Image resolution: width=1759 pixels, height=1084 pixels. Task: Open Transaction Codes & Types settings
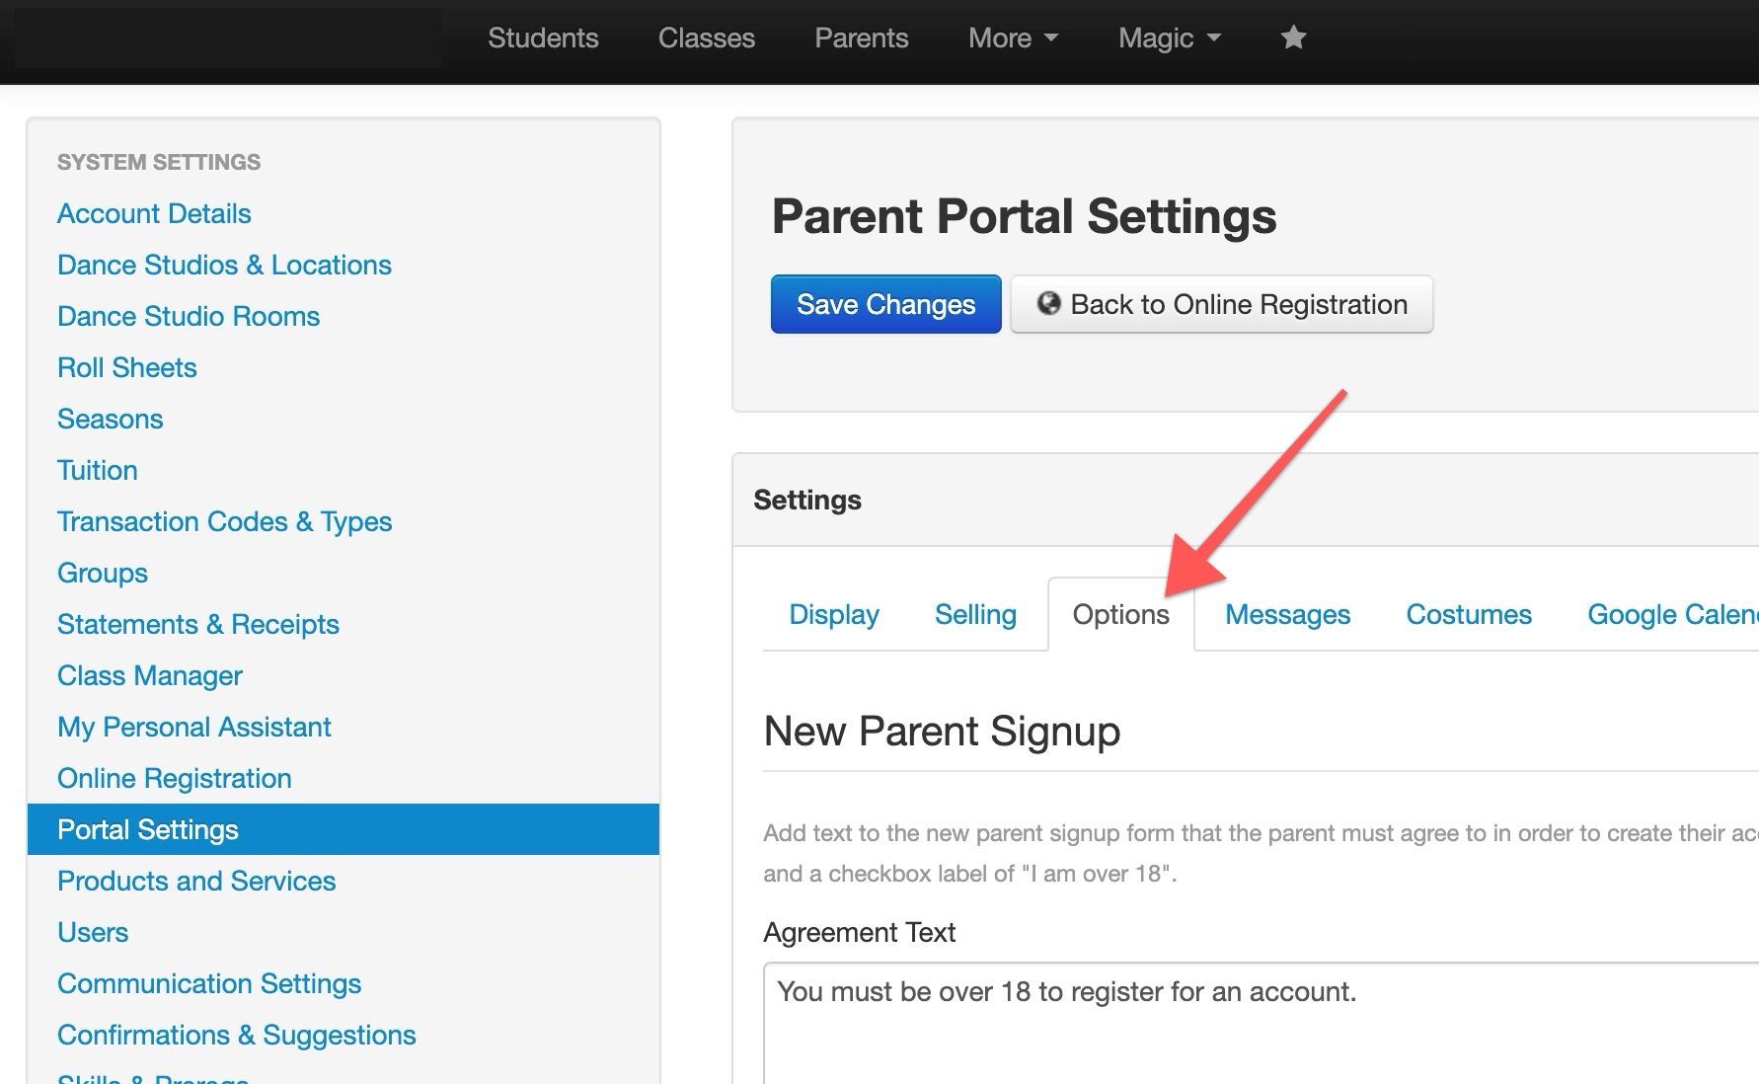(224, 521)
